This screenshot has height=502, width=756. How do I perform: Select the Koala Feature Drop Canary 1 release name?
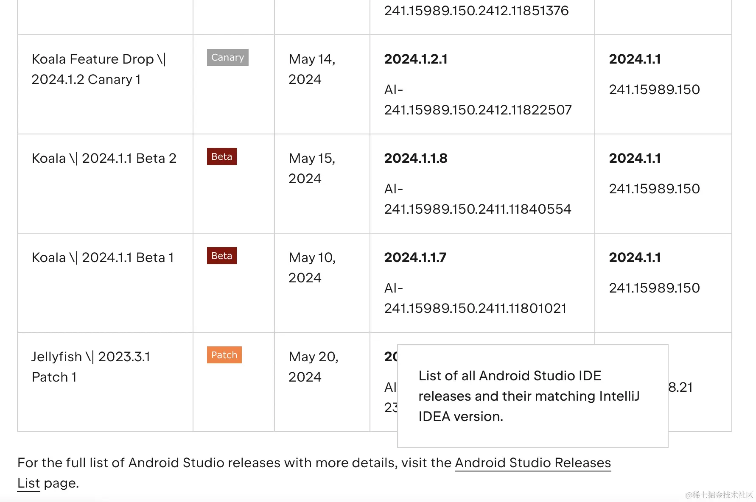coord(98,69)
